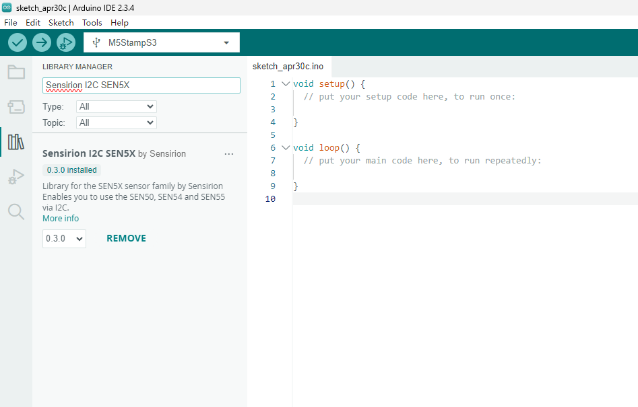This screenshot has height=407, width=638.
Task: Click the 0.3.0 installed badge
Action: click(x=71, y=170)
